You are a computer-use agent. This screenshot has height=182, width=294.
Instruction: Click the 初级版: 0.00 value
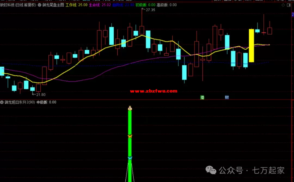[x=145, y=5]
